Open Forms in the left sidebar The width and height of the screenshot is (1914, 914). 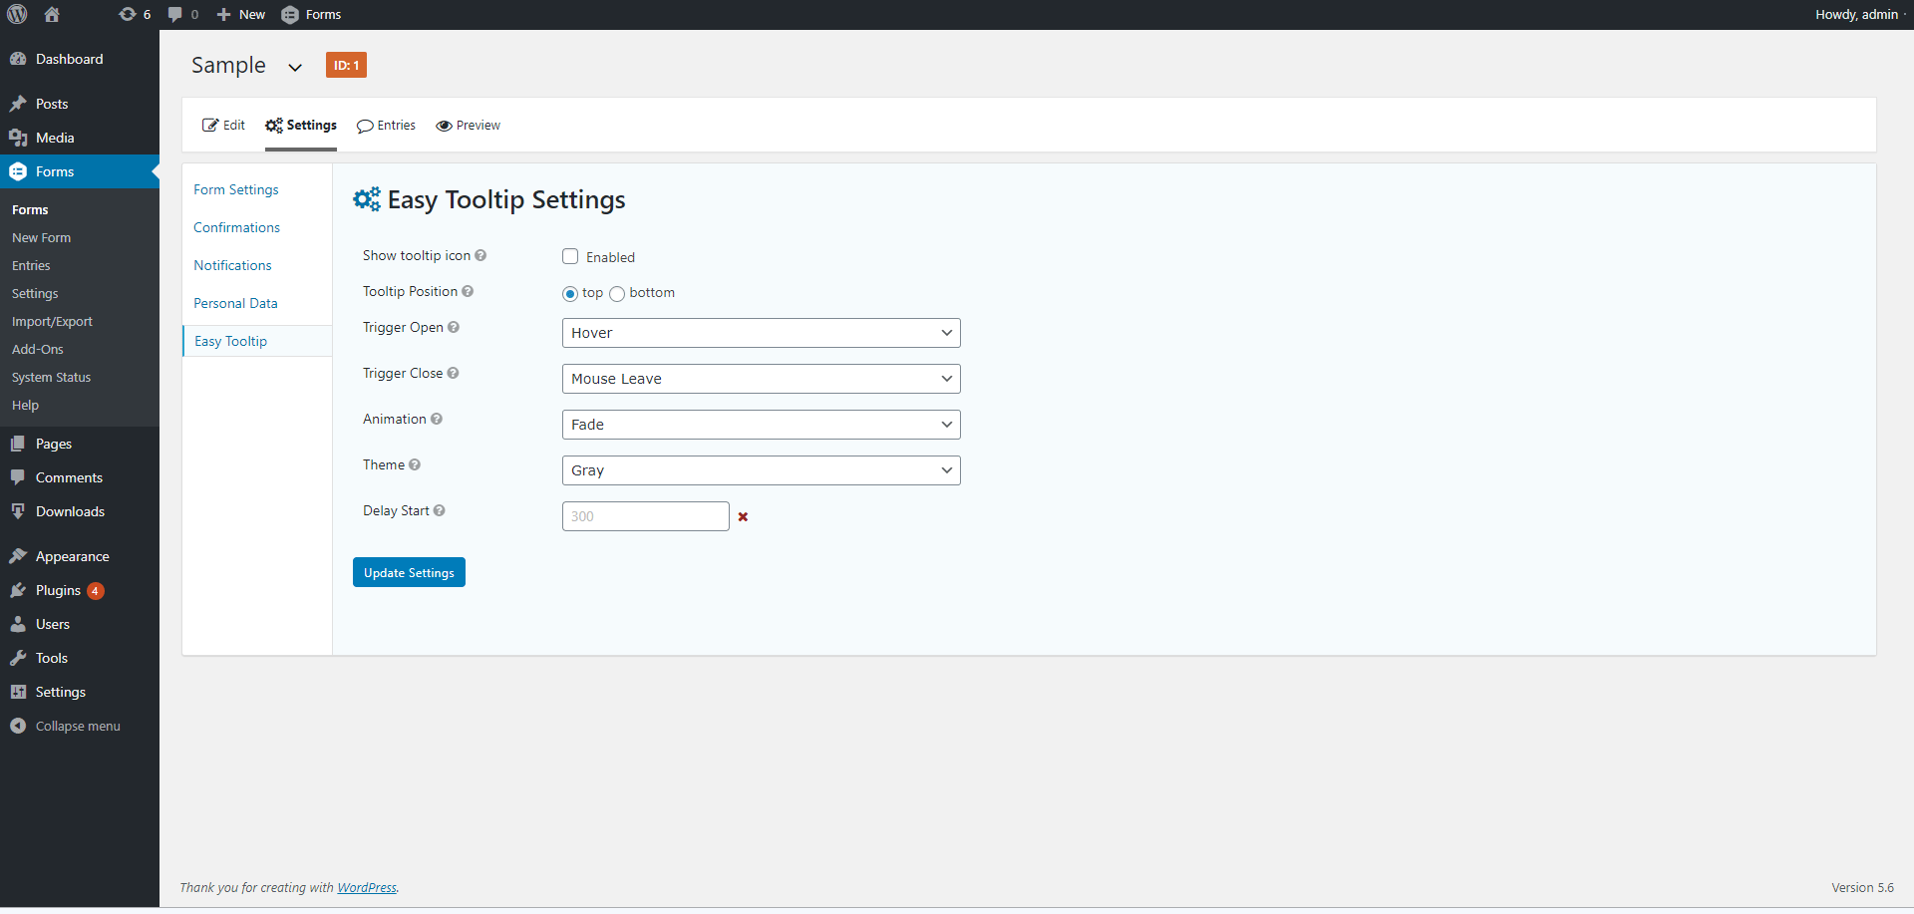pyautogui.click(x=80, y=171)
